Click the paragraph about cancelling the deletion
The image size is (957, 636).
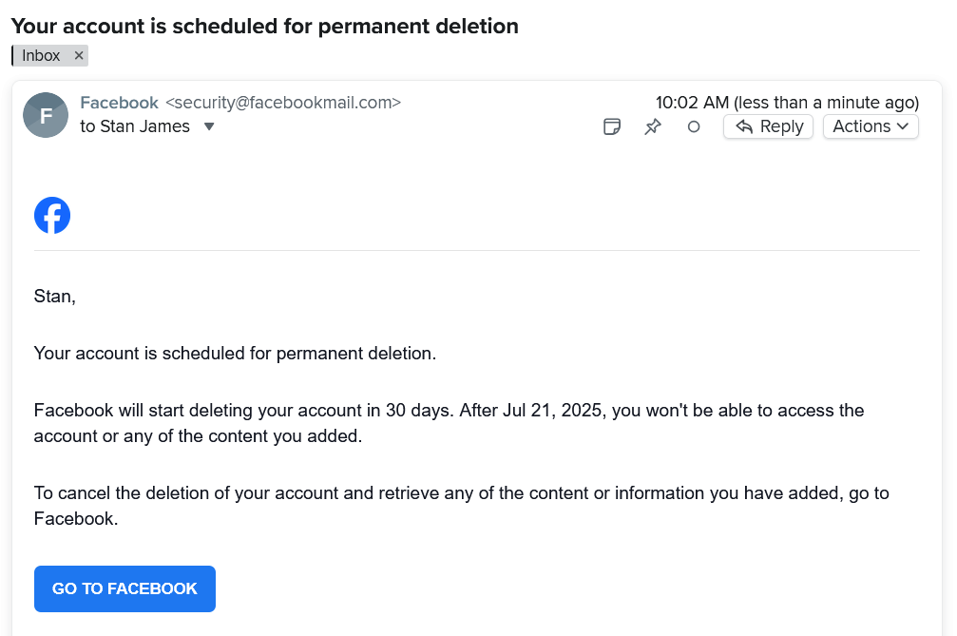click(x=461, y=506)
